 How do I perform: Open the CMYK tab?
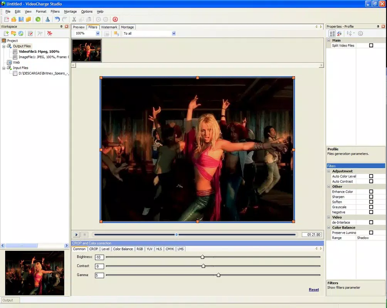pos(170,249)
